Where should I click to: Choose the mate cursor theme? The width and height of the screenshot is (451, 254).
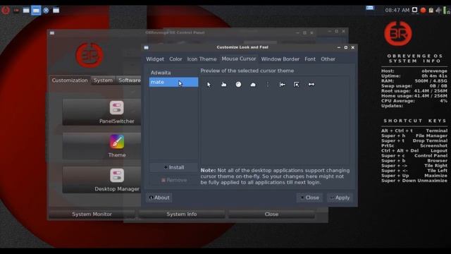coord(173,82)
